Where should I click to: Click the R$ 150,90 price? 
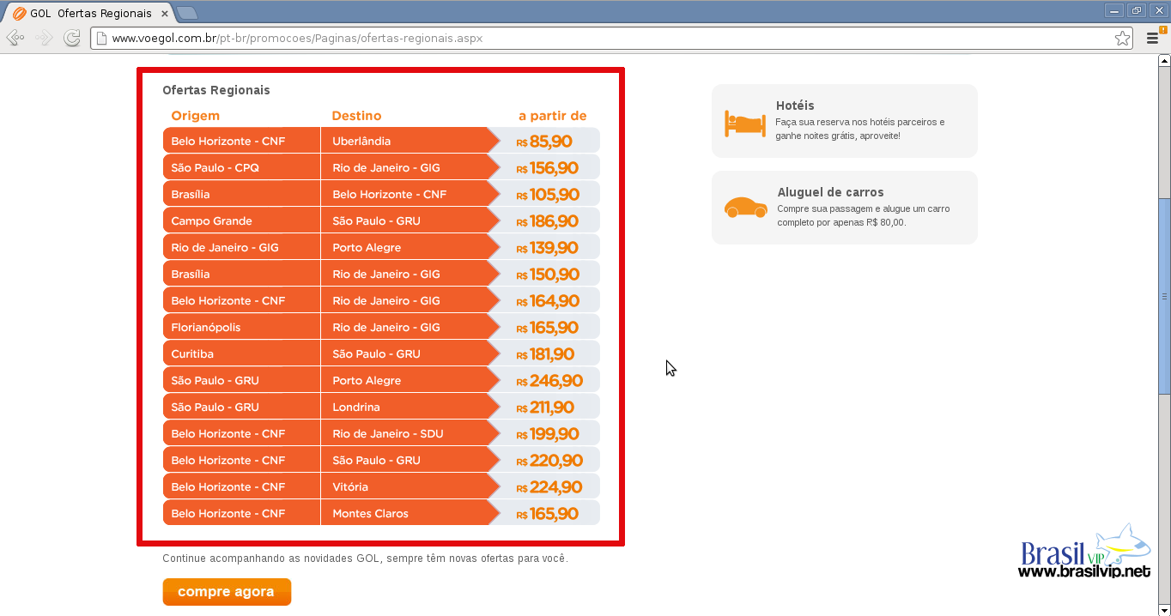point(548,275)
